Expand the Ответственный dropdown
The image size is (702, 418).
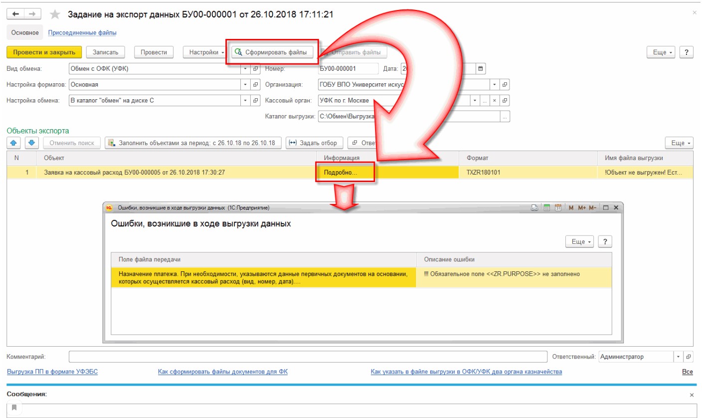pos(679,357)
